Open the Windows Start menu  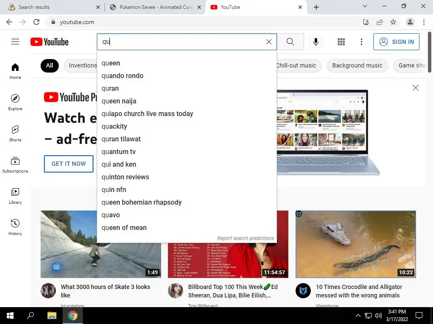(x=10, y=316)
